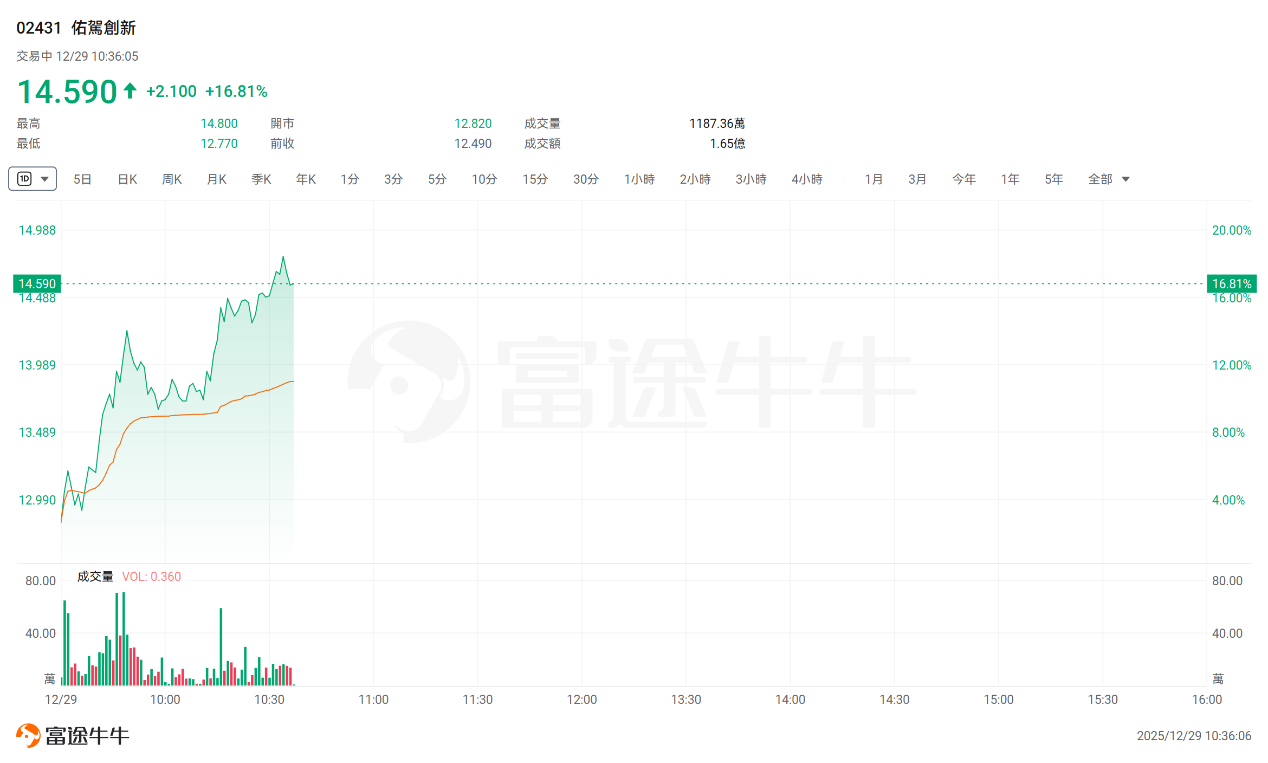Click the 成交量 volume indicator label
The image size is (1268, 763).
95,577
